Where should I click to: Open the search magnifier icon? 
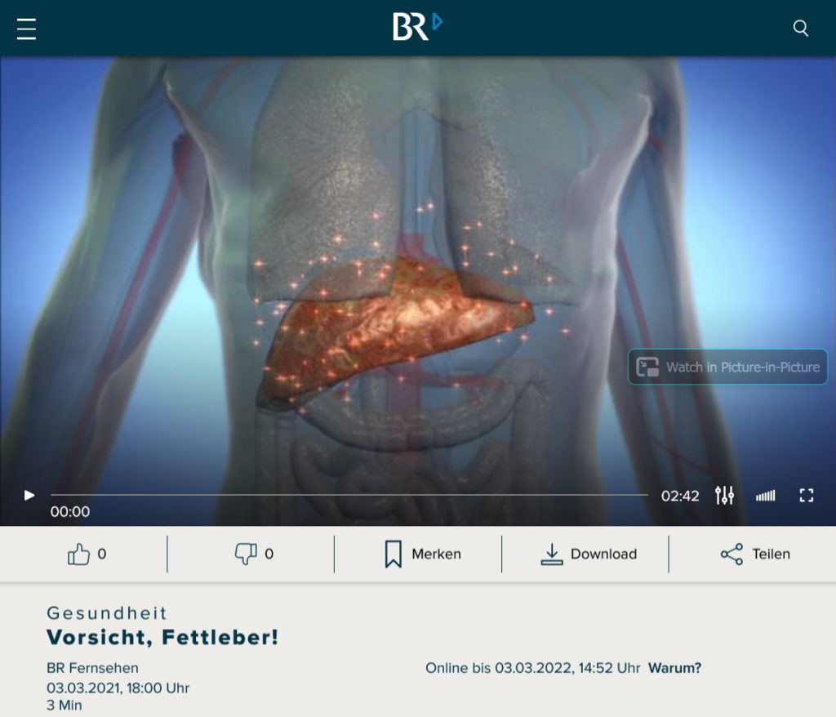[800, 29]
